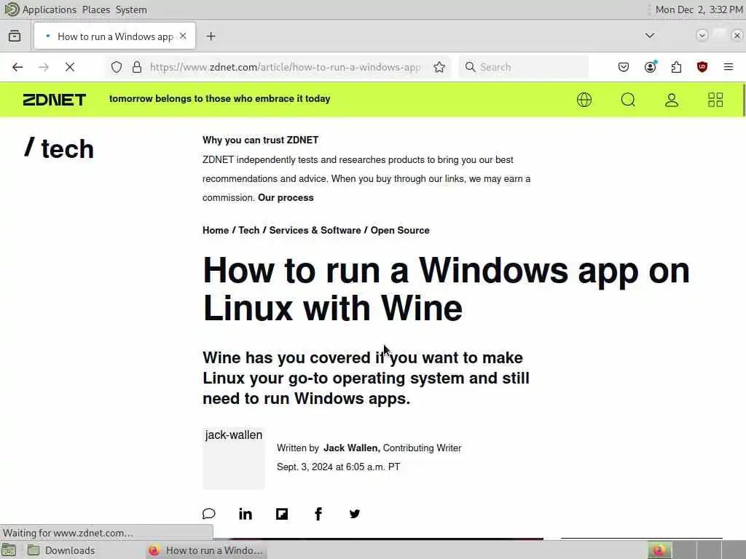Open Save to Pocket icon
Image resolution: width=746 pixels, height=559 pixels.
pos(624,67)
